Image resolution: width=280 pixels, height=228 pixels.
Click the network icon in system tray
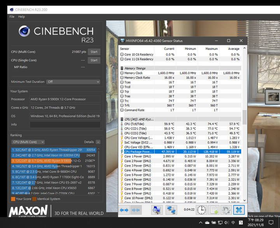[220, 223]
